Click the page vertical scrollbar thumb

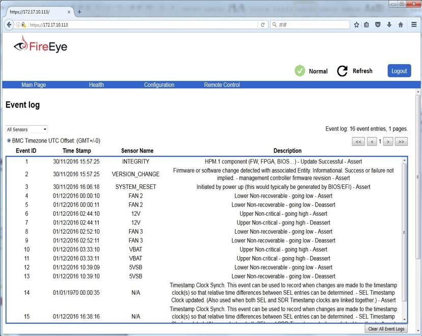tap(418, 177)
